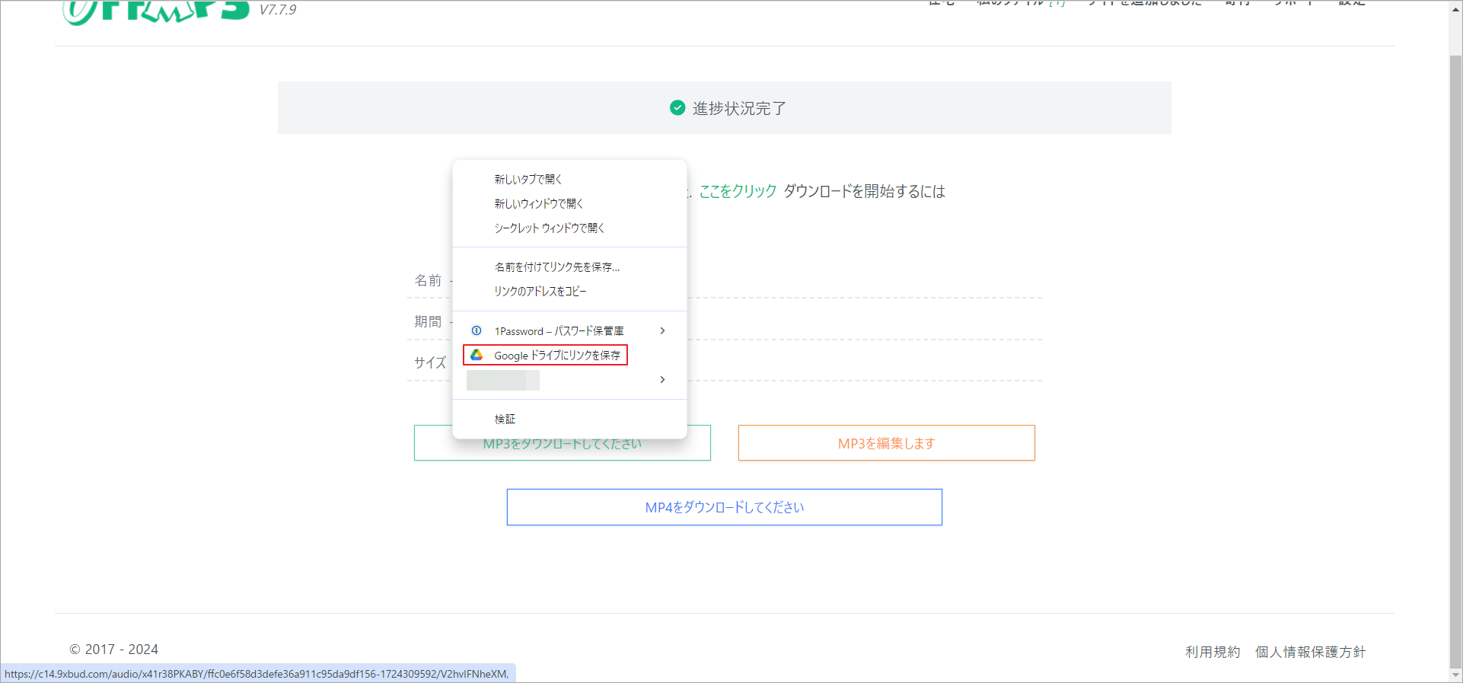Click the Google Drive icon in context menu
This screenshot has height=683, width=1463.
[x=477, y=355]
